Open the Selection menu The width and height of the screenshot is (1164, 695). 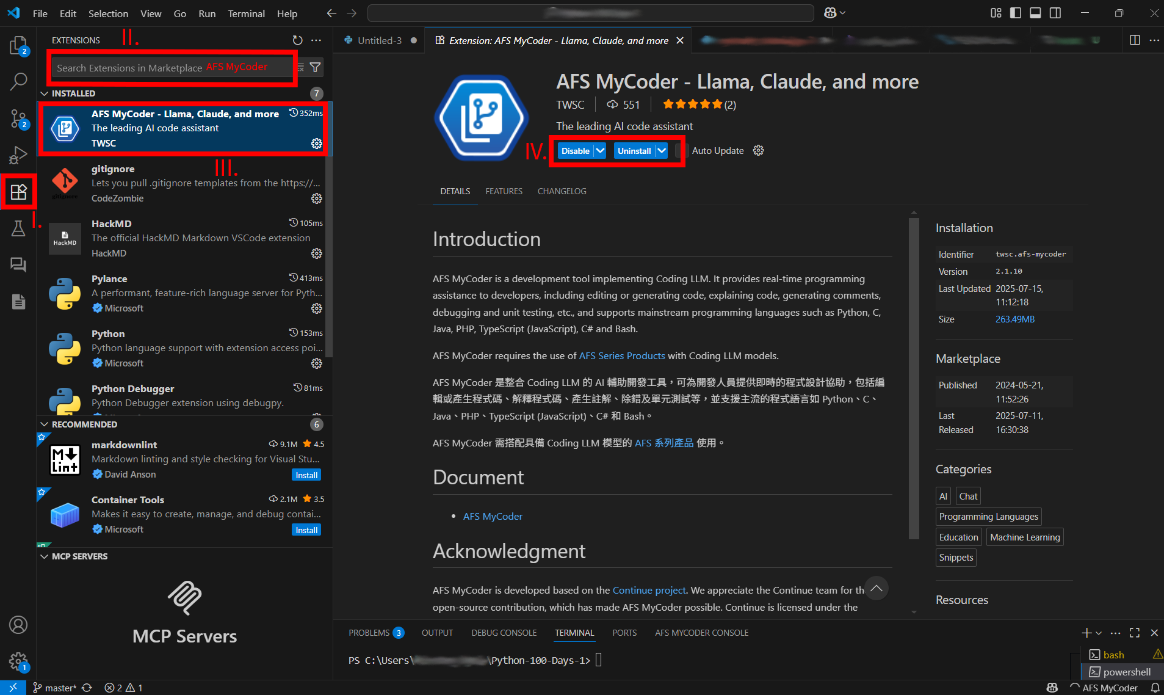pyautogui.click(x=108, y=13)
